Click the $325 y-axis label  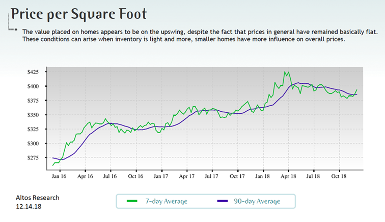coord(33,129)
